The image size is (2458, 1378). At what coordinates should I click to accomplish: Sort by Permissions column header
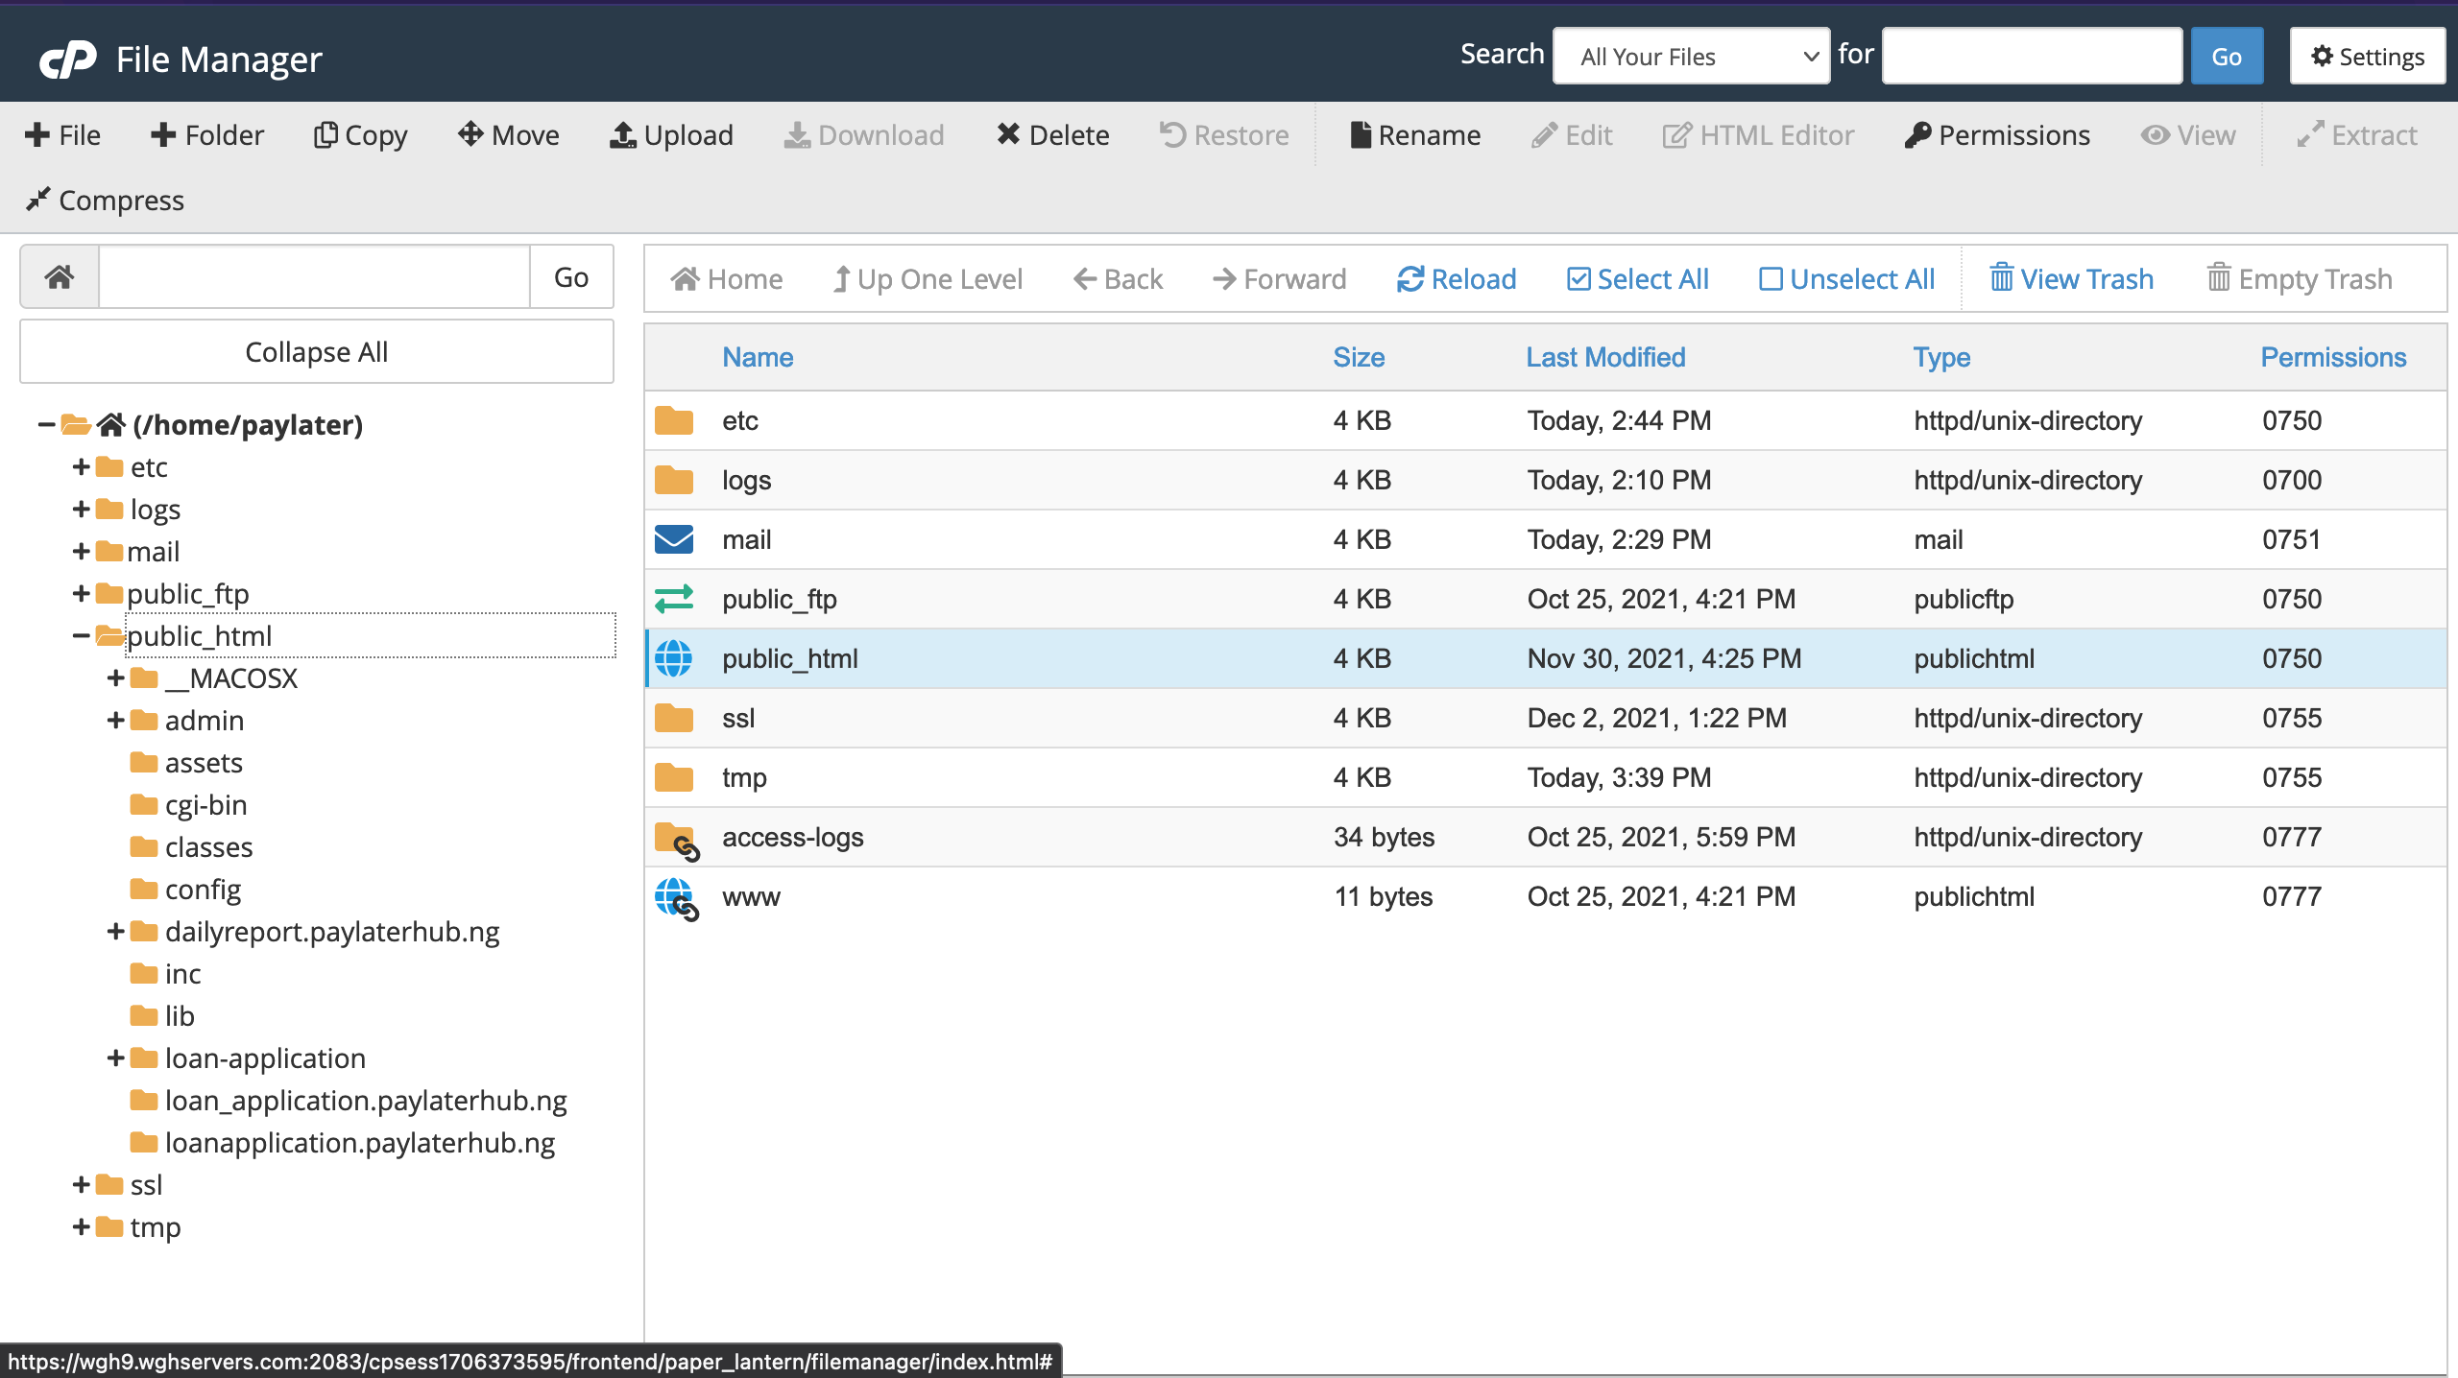click(x=2332, y=357)
